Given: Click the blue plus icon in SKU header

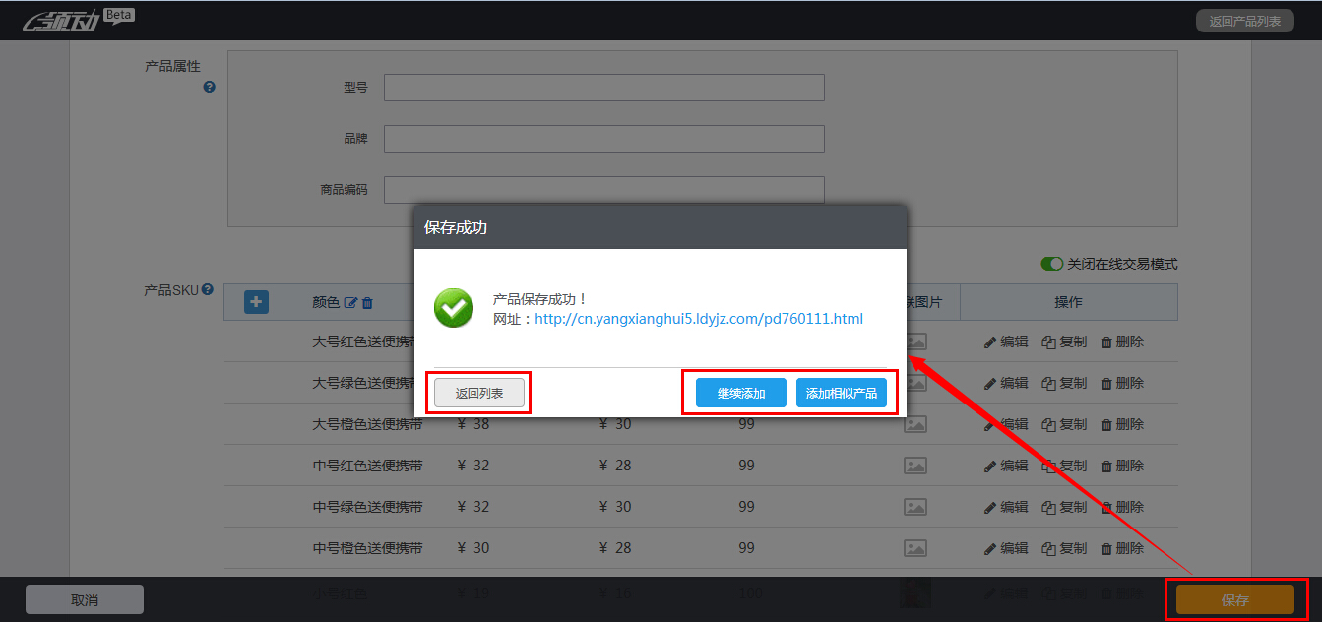Looking at the screenshot, I should pyautogui.click(x=256, y=302).
